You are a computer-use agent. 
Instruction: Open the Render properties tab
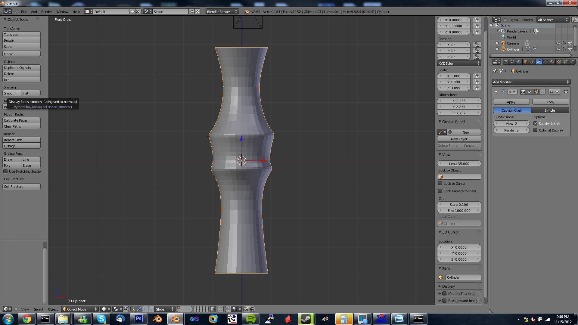click(506, 62)
